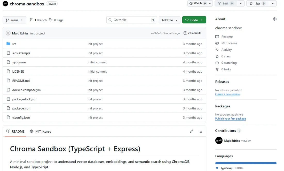Click the Create a new release link
The width and height of the screenshot is (284, 171).
227,94
